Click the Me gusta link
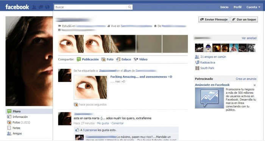265x141 pixels. coord(103,123)
